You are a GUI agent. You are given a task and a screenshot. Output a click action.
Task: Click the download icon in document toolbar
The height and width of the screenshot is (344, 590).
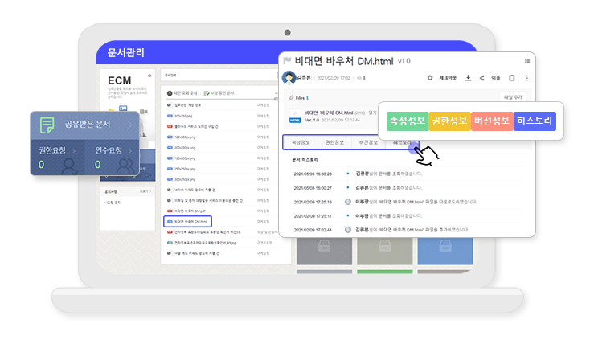click(x=469, y=78)
